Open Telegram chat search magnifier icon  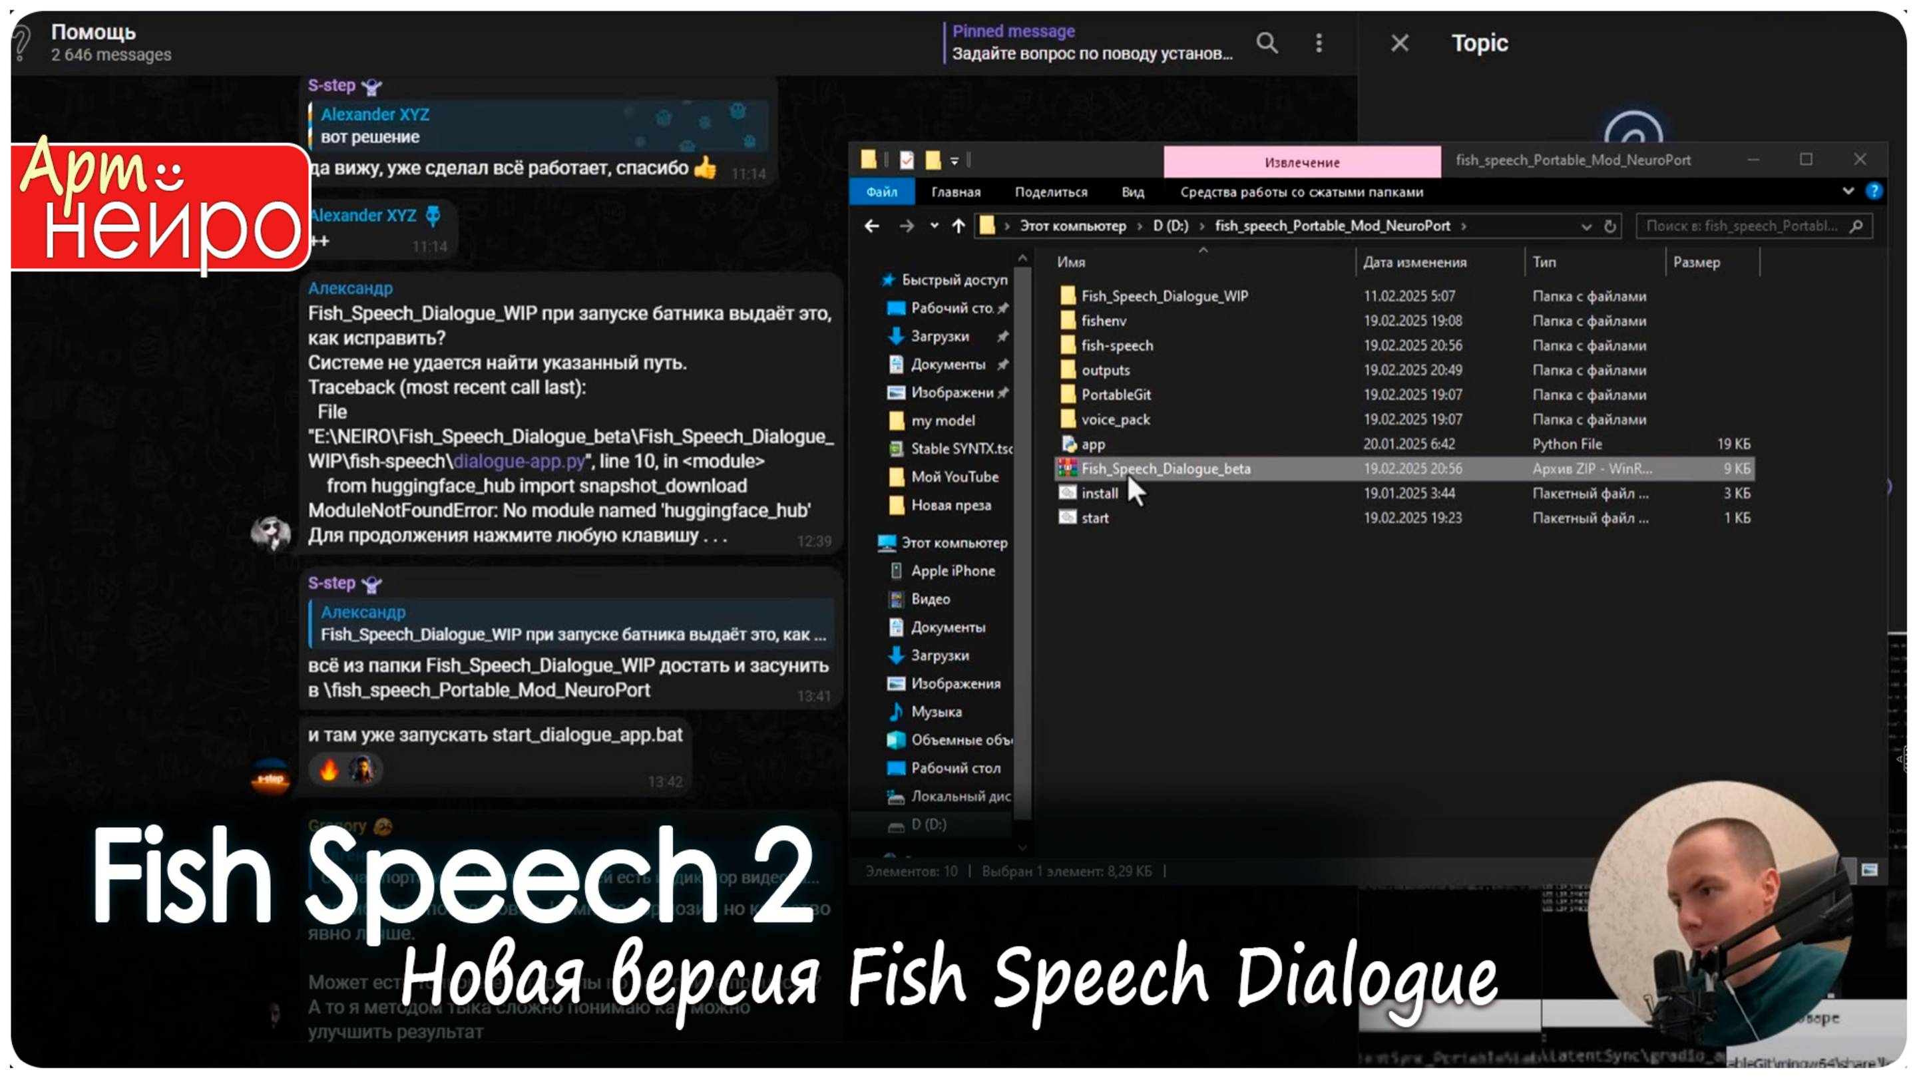[x=1267, y=43]
